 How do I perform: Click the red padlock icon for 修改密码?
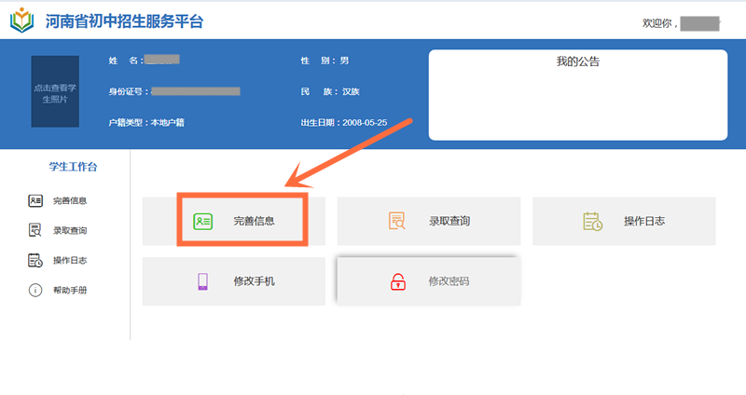point(397,280)
